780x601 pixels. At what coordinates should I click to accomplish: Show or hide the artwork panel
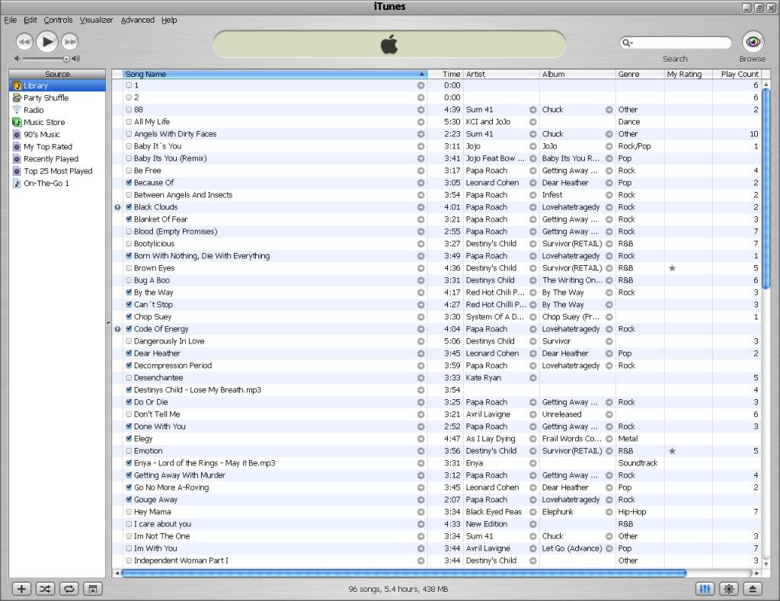point(91,589)
